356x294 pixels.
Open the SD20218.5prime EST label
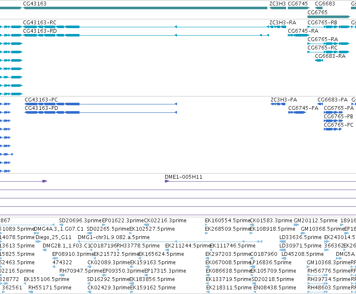[x=273, y=279]
